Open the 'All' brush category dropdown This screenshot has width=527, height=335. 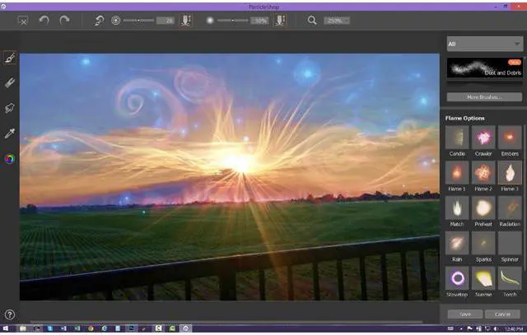[485, 44]
